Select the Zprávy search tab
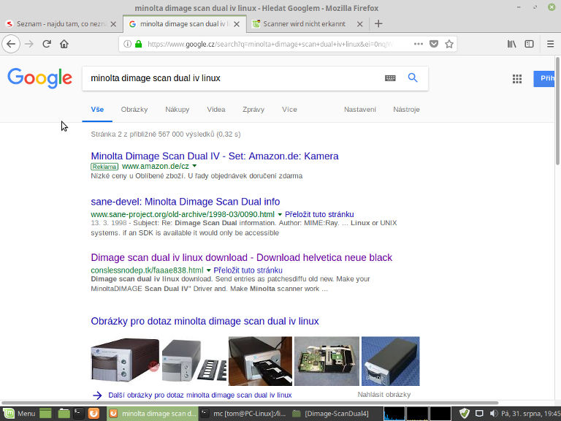 coord(253,110)
